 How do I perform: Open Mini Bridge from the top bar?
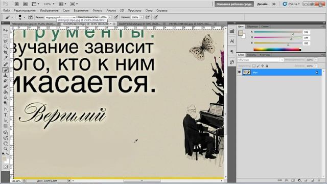[x=25, y=4]
